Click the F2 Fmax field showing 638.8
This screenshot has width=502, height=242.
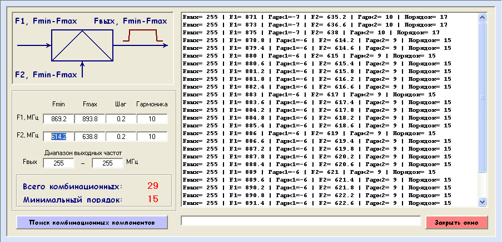(x=90, y=137)
